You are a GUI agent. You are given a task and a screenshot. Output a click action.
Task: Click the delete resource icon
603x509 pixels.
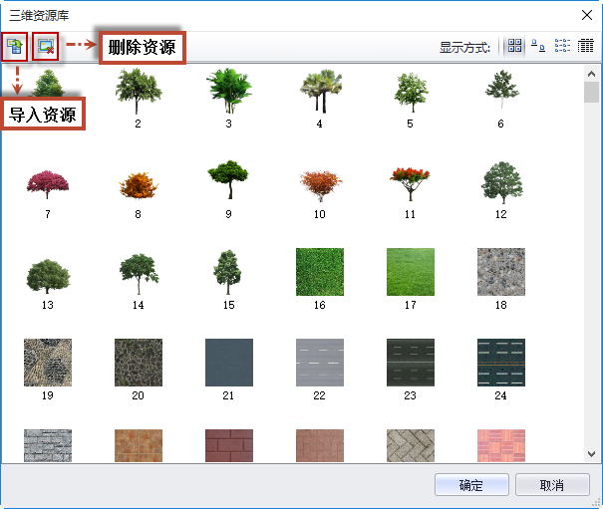click(45, 46)
